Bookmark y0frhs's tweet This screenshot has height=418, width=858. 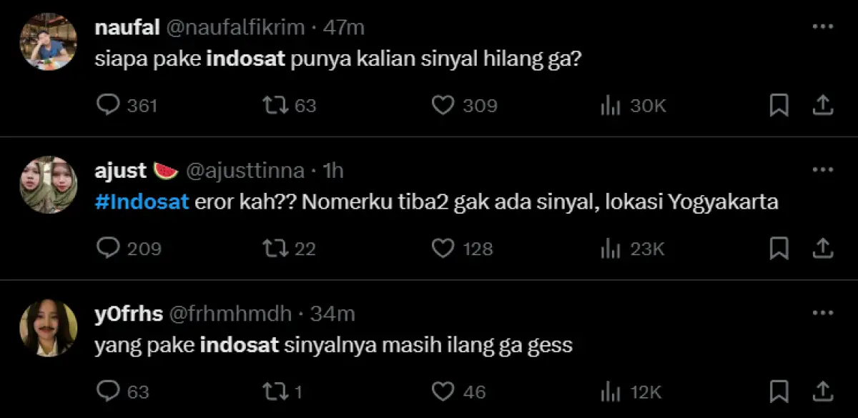click(779, 392)
